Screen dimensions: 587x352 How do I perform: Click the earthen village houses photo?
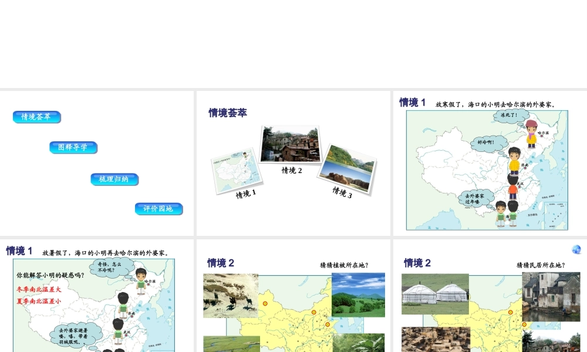pyautogui.click(x=436, y=339)
